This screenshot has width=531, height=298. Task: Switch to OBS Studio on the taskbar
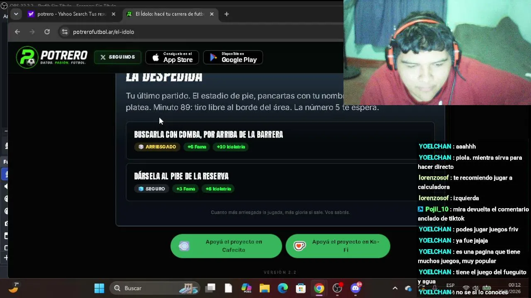click(x=337, y=288)
